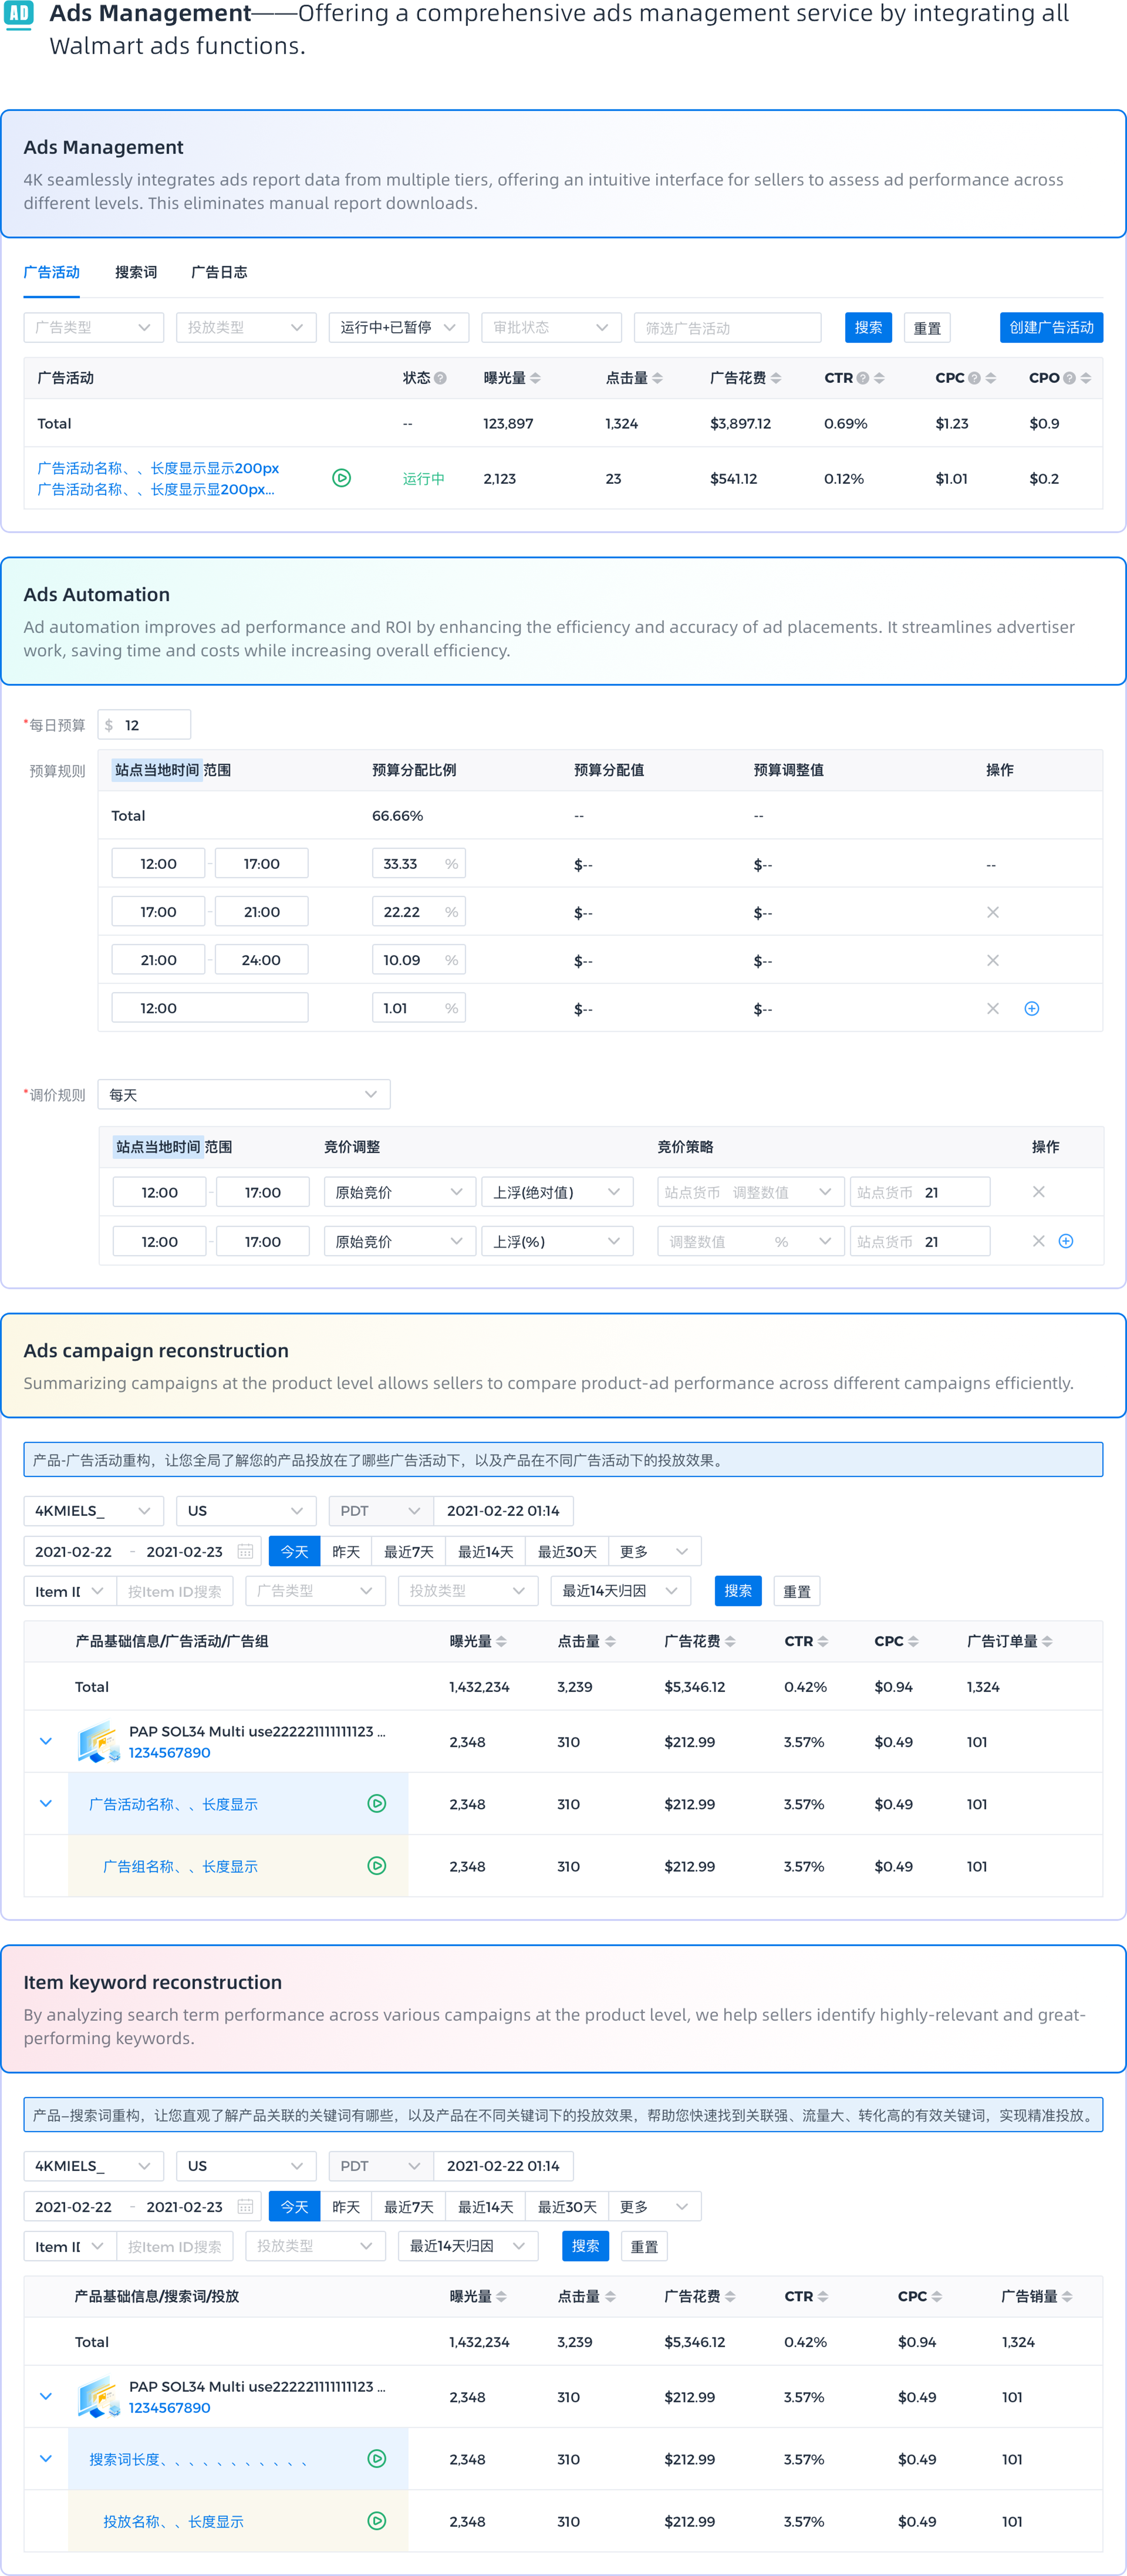Open calendar icon in campaign reconstruction date range
Screen dimensions: 1127x2576
click(x=245, y=1551)
